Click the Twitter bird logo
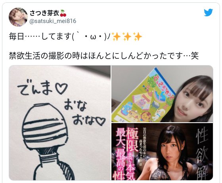 208,12
